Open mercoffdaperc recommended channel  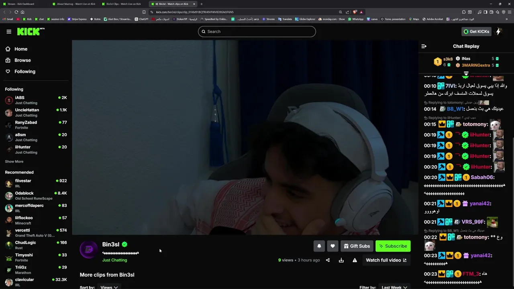click(35, 208)
